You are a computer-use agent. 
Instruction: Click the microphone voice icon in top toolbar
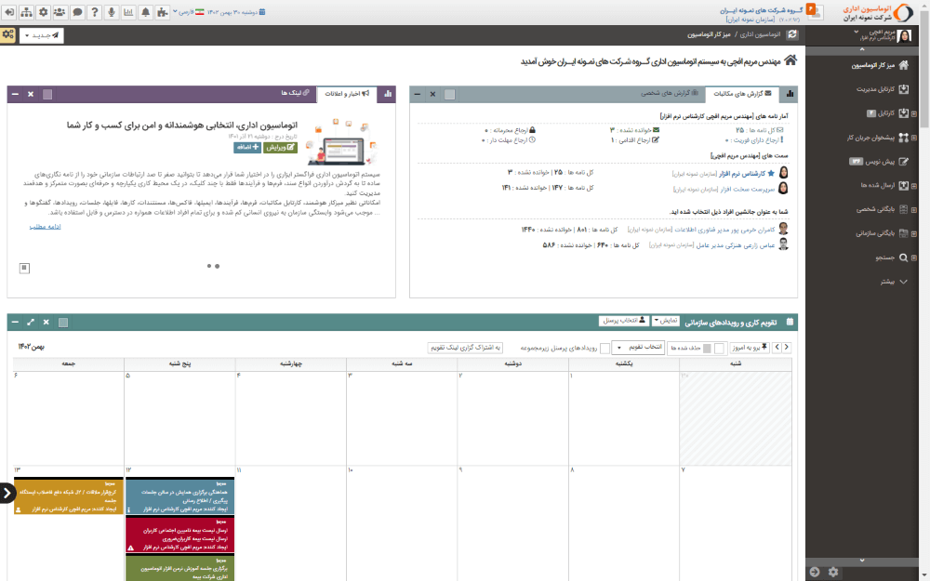coord(112,12)
